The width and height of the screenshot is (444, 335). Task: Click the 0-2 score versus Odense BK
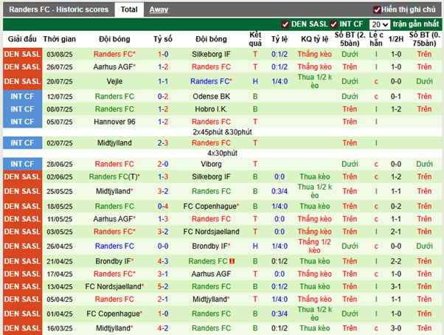pyautogui.click(x=163, y=97)
